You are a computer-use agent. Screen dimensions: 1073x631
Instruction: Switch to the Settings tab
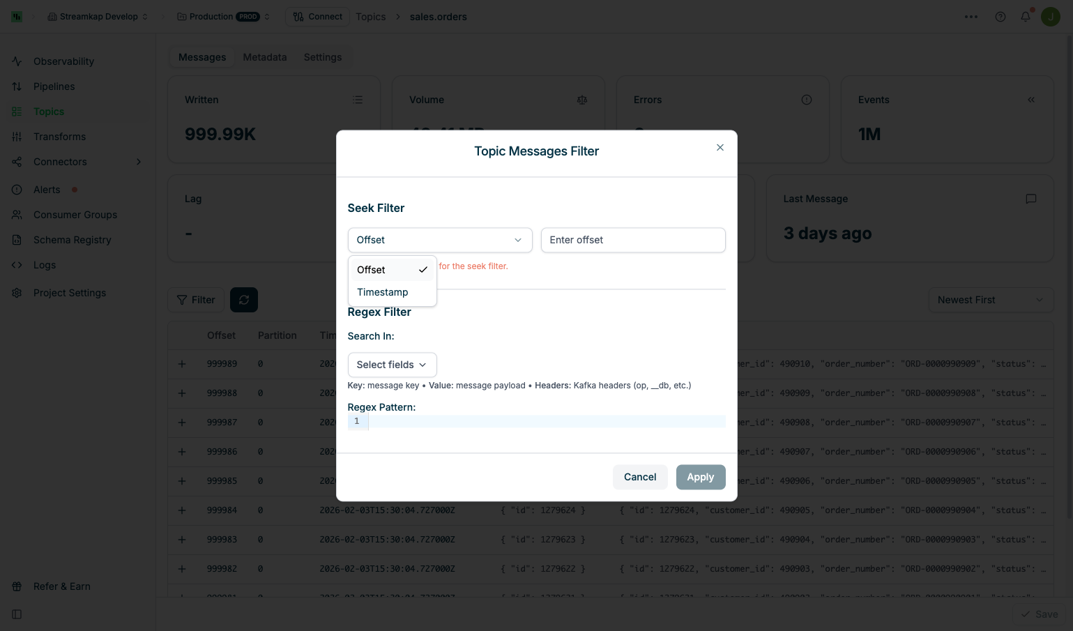[323, 57]
